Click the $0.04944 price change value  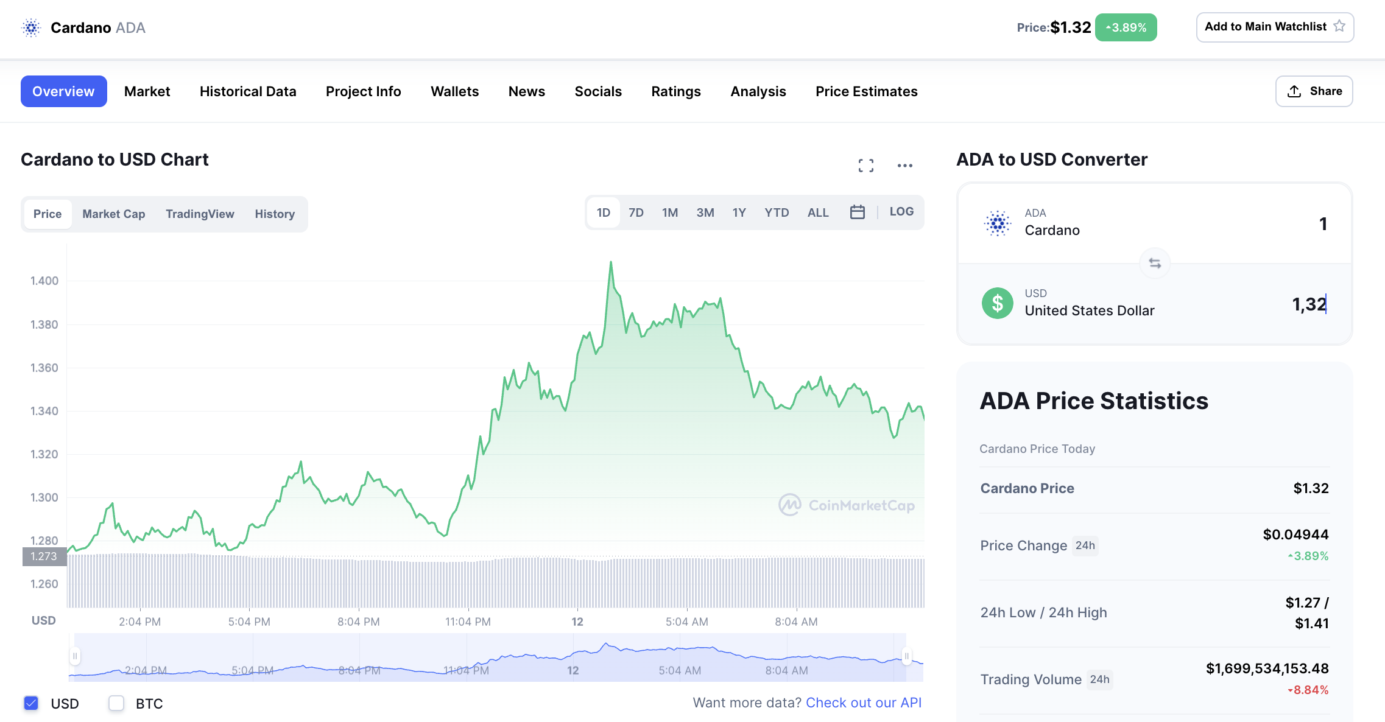click(1295, 534)
